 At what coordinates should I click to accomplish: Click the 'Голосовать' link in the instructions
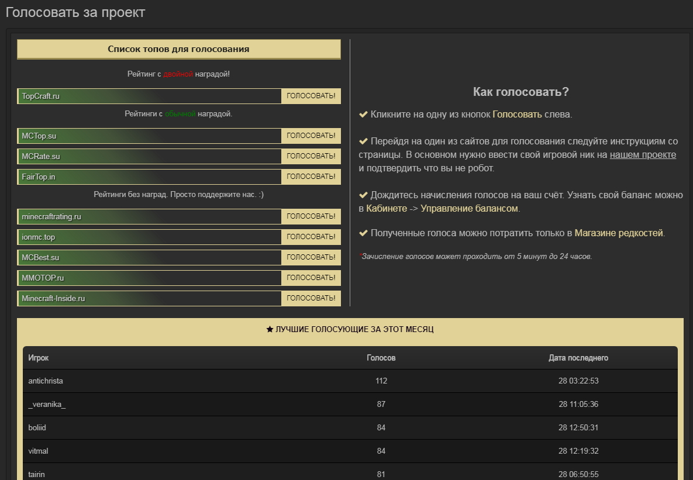pos(517,114)
